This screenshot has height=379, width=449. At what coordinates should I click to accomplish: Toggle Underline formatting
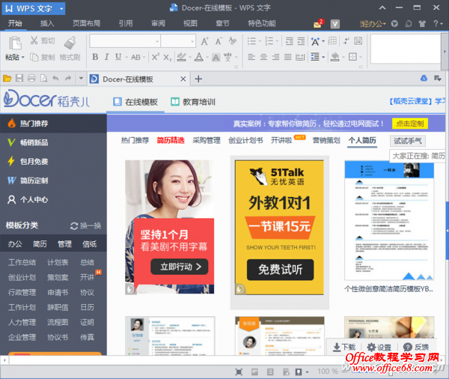[119, 57]
